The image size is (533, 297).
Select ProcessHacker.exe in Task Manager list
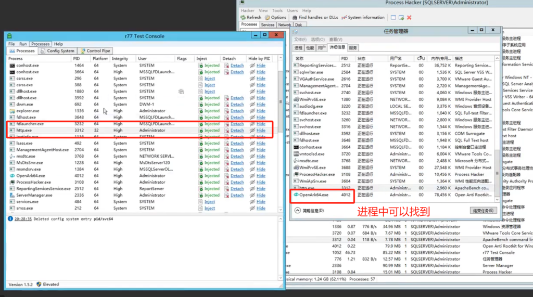pos(394,174)
